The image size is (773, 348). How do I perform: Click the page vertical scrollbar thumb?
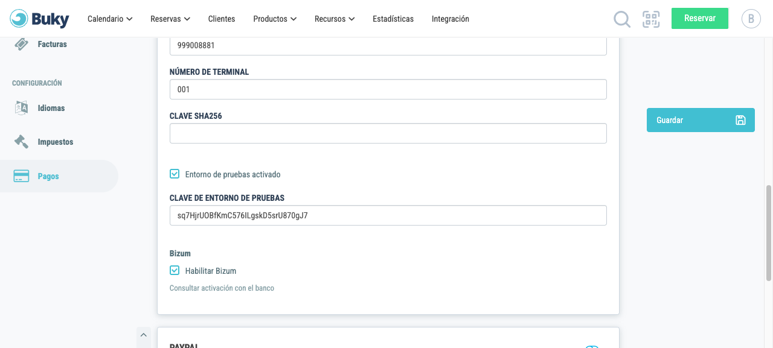coord(769,233)
